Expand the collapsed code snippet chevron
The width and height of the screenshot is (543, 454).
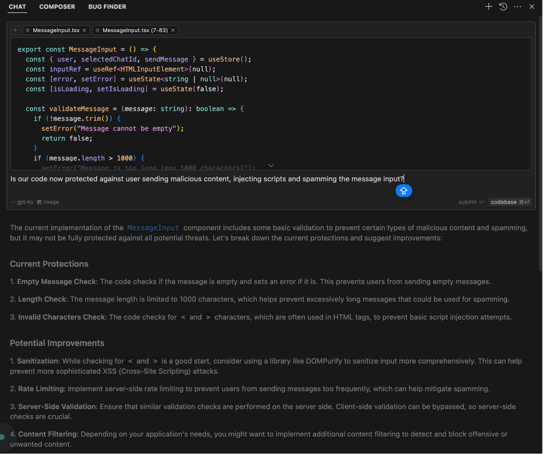point(271,166)
